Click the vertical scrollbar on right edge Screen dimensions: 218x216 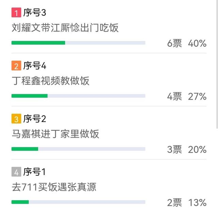click(217, 64)
